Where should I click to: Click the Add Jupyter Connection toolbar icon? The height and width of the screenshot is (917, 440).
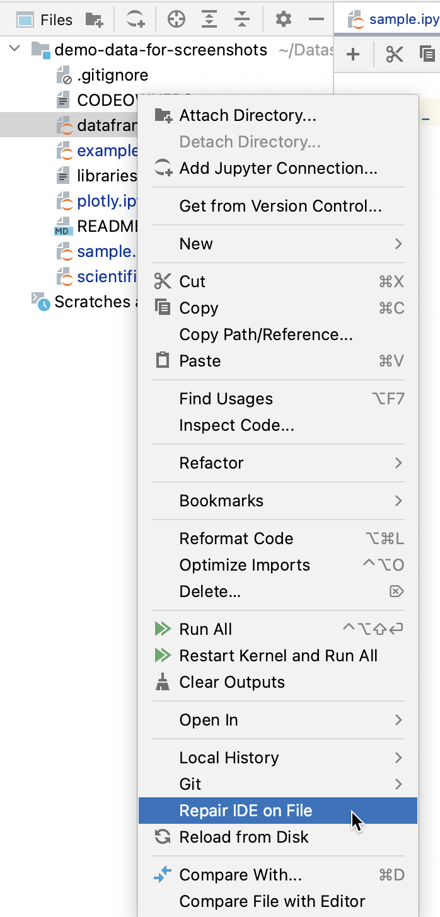[134, 19]
